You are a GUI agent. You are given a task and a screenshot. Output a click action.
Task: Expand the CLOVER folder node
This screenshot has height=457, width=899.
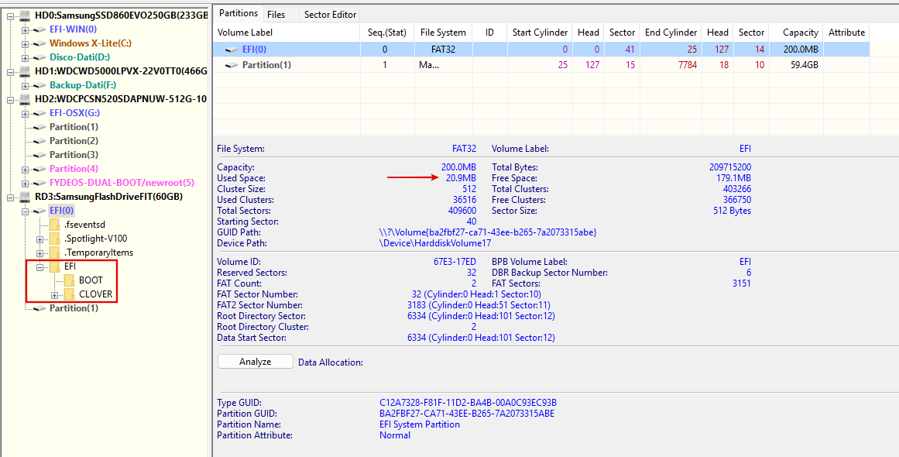(x=54, y=295)
